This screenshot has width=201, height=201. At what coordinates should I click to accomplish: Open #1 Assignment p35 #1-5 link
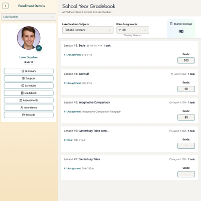(78, 83)
